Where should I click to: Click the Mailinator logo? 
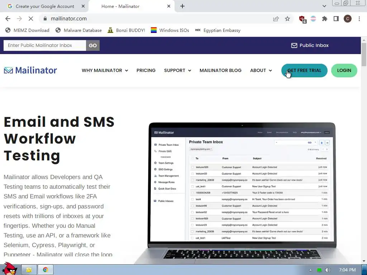(30, 71)
